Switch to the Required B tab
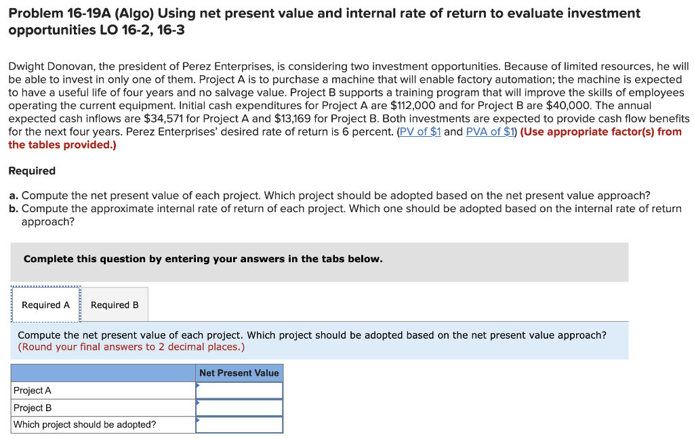The image size is (694, 439). tap(115, 304)
